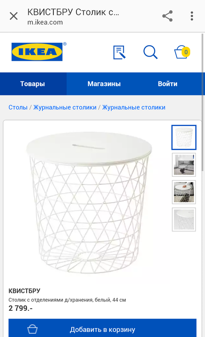The image size is (205, 337).
Task: Click the basket icon in the Add button
Action: click(32, 329)
